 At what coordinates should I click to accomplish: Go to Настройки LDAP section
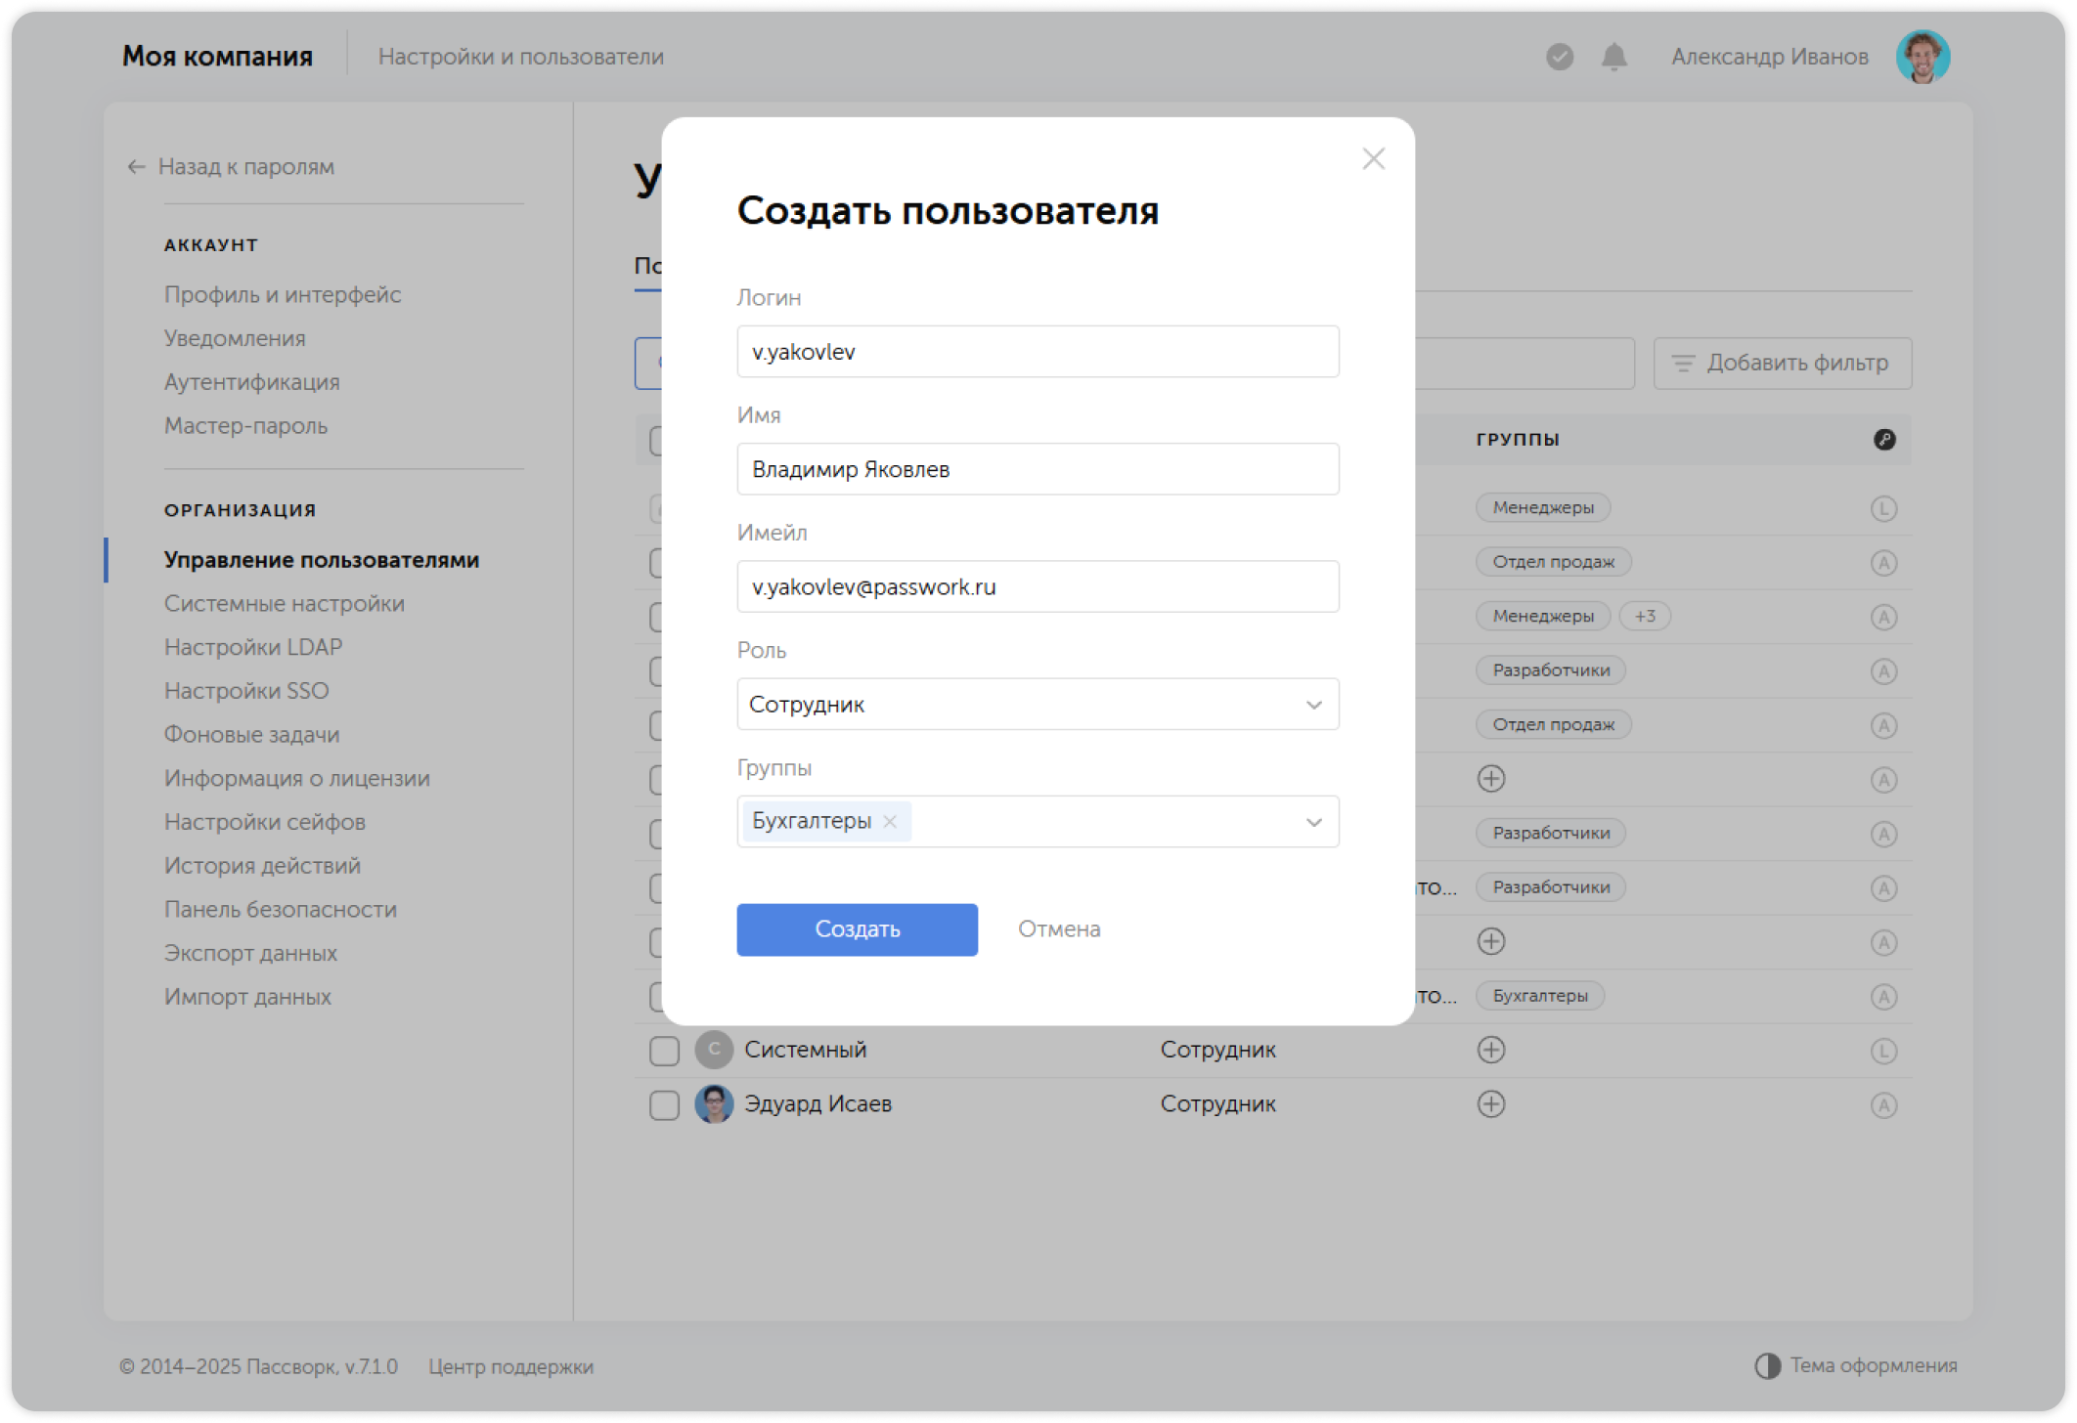252,648
